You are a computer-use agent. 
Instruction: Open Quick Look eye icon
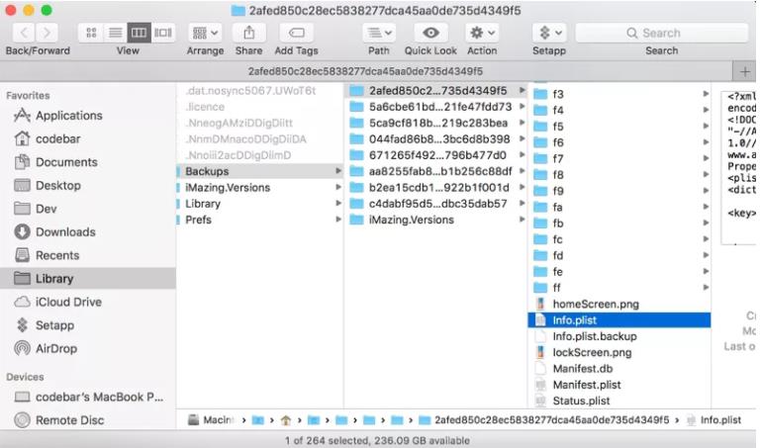pos(430,33)
